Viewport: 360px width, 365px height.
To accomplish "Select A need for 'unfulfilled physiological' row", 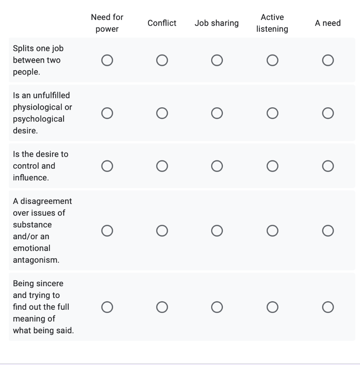I will coord(328,113).
